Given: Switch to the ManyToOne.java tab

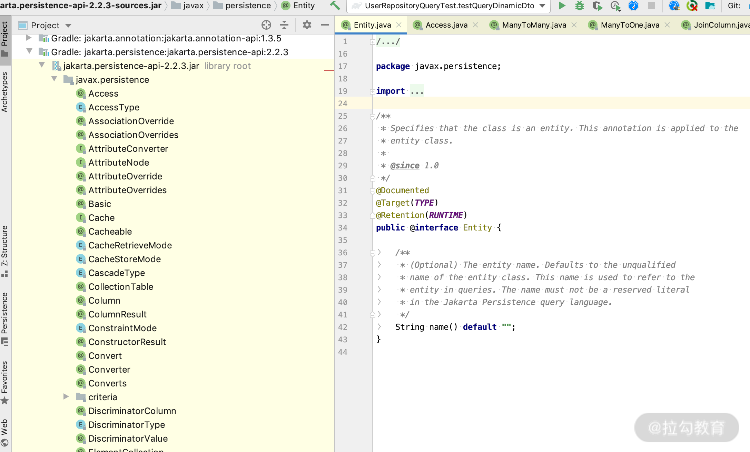Looking at the screenshot, I should pos(630,25).
